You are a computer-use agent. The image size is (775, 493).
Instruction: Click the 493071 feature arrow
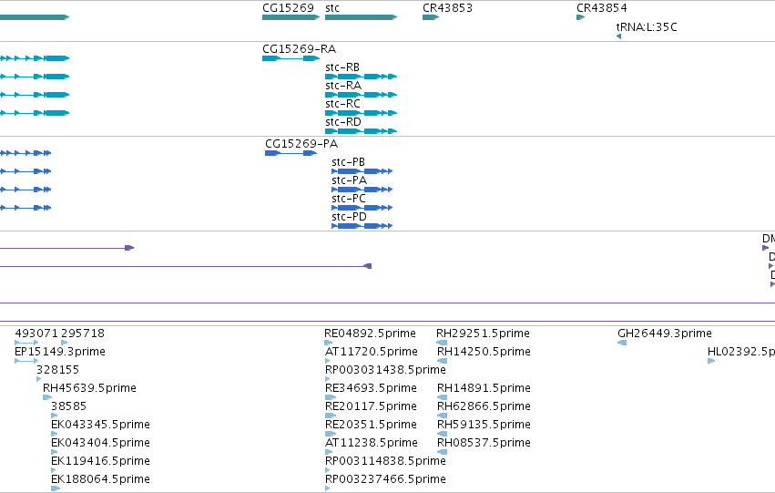click(26, 343)
